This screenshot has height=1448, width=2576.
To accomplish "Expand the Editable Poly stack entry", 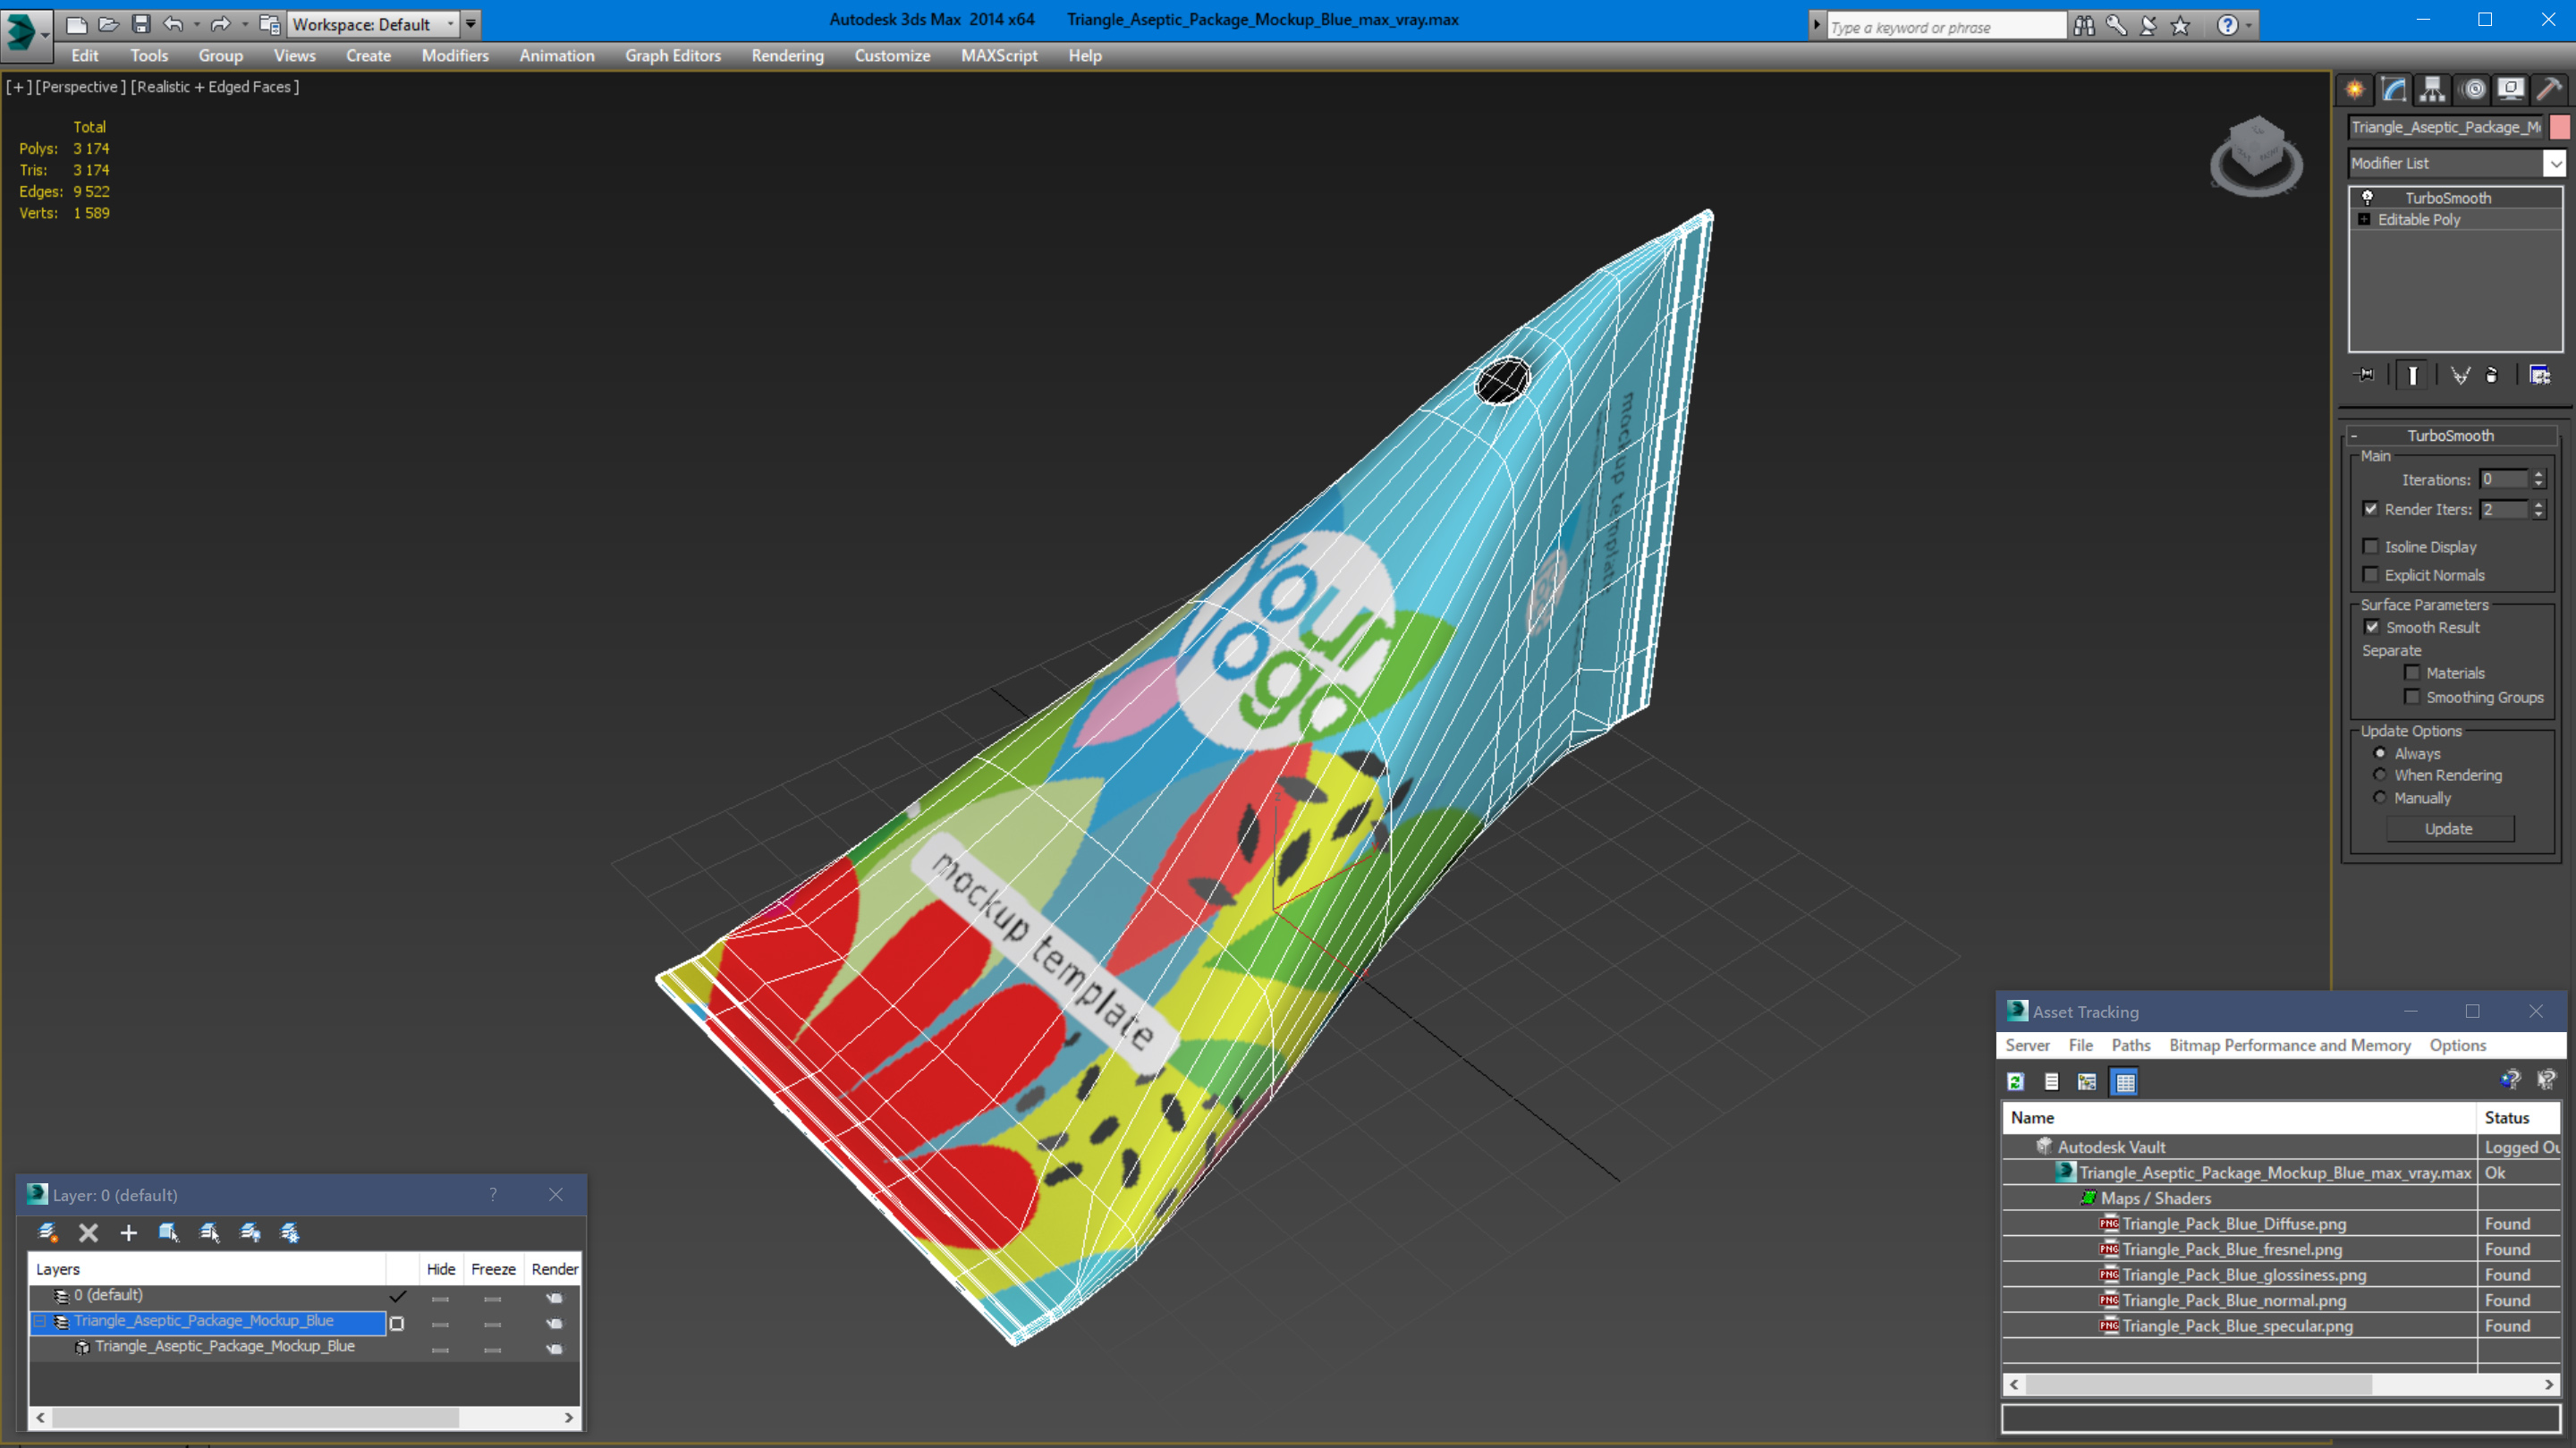I will coord(2364,219).
